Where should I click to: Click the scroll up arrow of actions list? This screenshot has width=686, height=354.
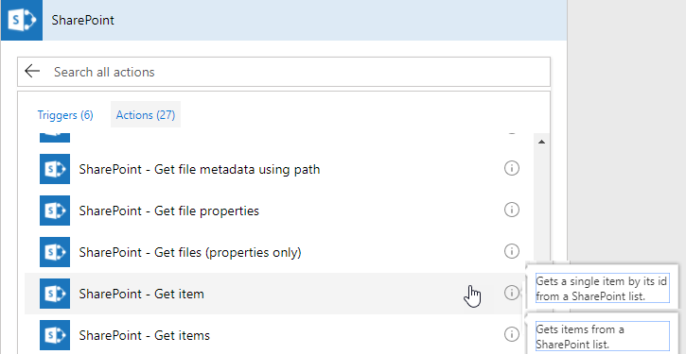pyautogui.click(x=541, y=142)
